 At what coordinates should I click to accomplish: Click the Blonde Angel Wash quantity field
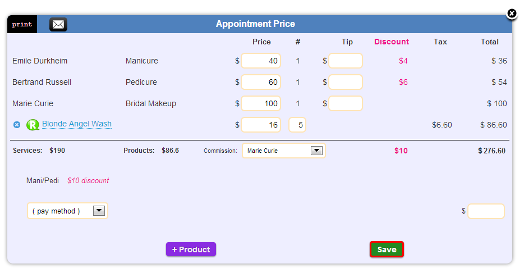tap(297, 125)
